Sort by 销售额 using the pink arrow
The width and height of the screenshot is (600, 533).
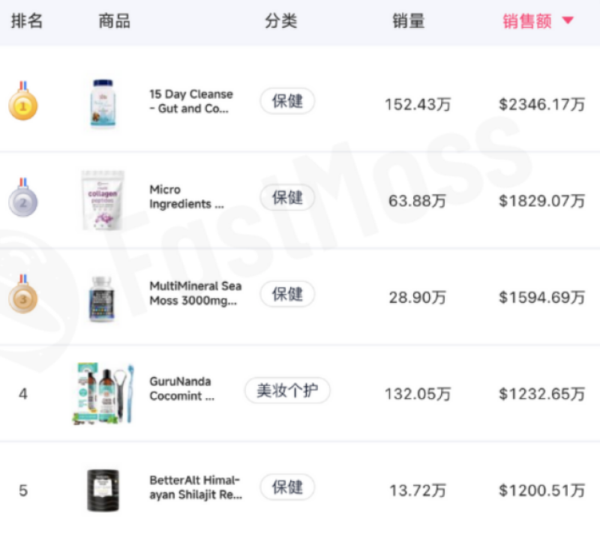point(568,21)
